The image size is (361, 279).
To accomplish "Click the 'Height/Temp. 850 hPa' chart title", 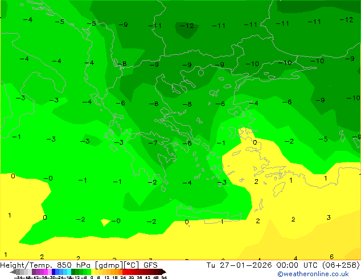I will (x=46, y=265).
